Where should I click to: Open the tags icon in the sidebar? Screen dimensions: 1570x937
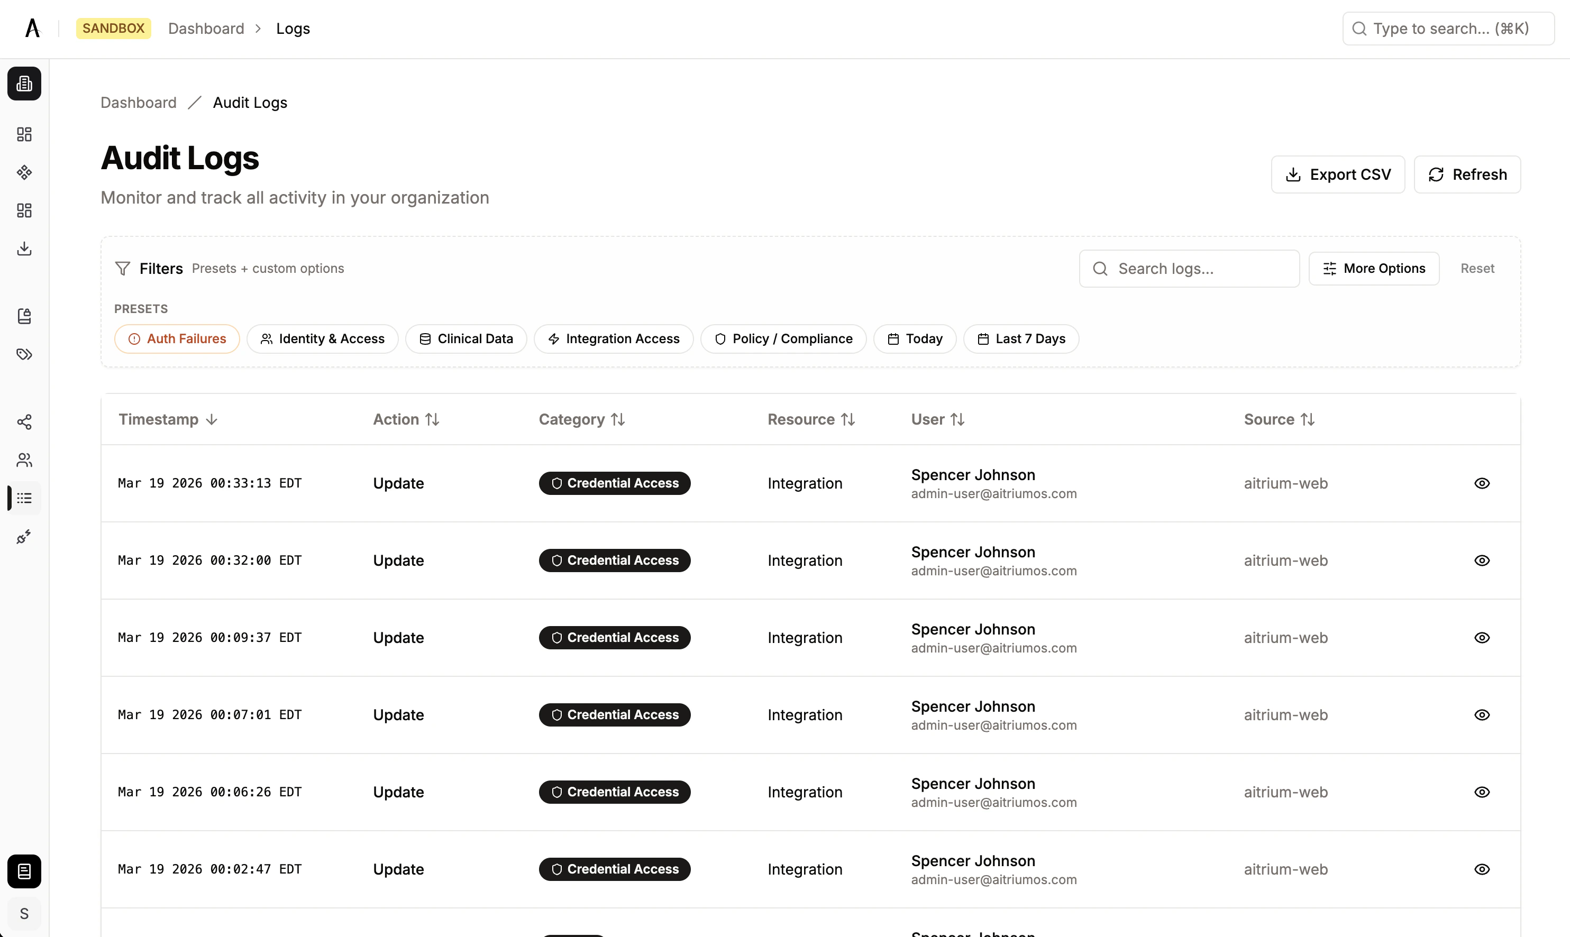click(x=24, y=354)
